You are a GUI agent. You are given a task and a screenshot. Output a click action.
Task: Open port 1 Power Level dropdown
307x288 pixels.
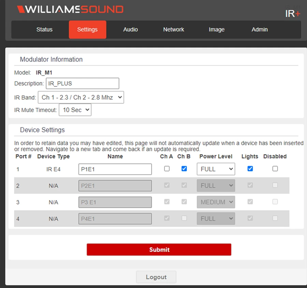click(216, 169)
